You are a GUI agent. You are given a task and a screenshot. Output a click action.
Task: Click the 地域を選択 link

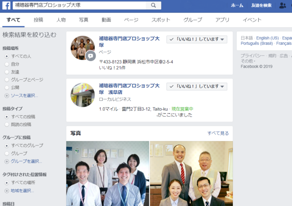tap(23, 191)
